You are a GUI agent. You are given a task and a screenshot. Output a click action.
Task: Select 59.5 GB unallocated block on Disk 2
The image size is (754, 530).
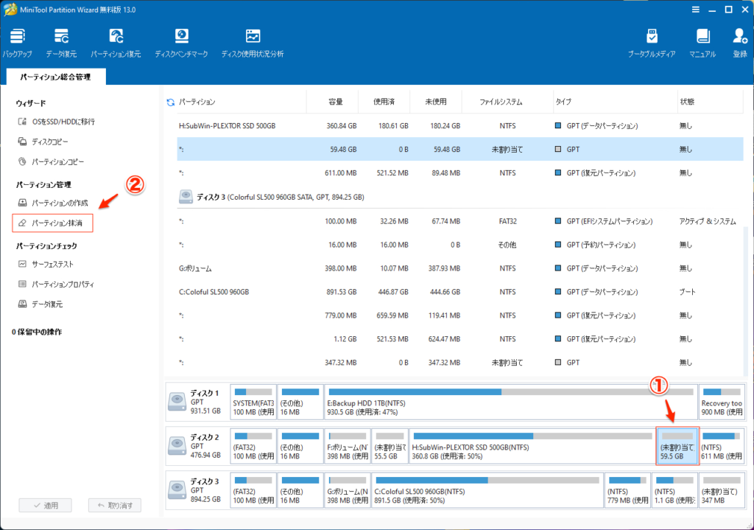pos(677,446)
